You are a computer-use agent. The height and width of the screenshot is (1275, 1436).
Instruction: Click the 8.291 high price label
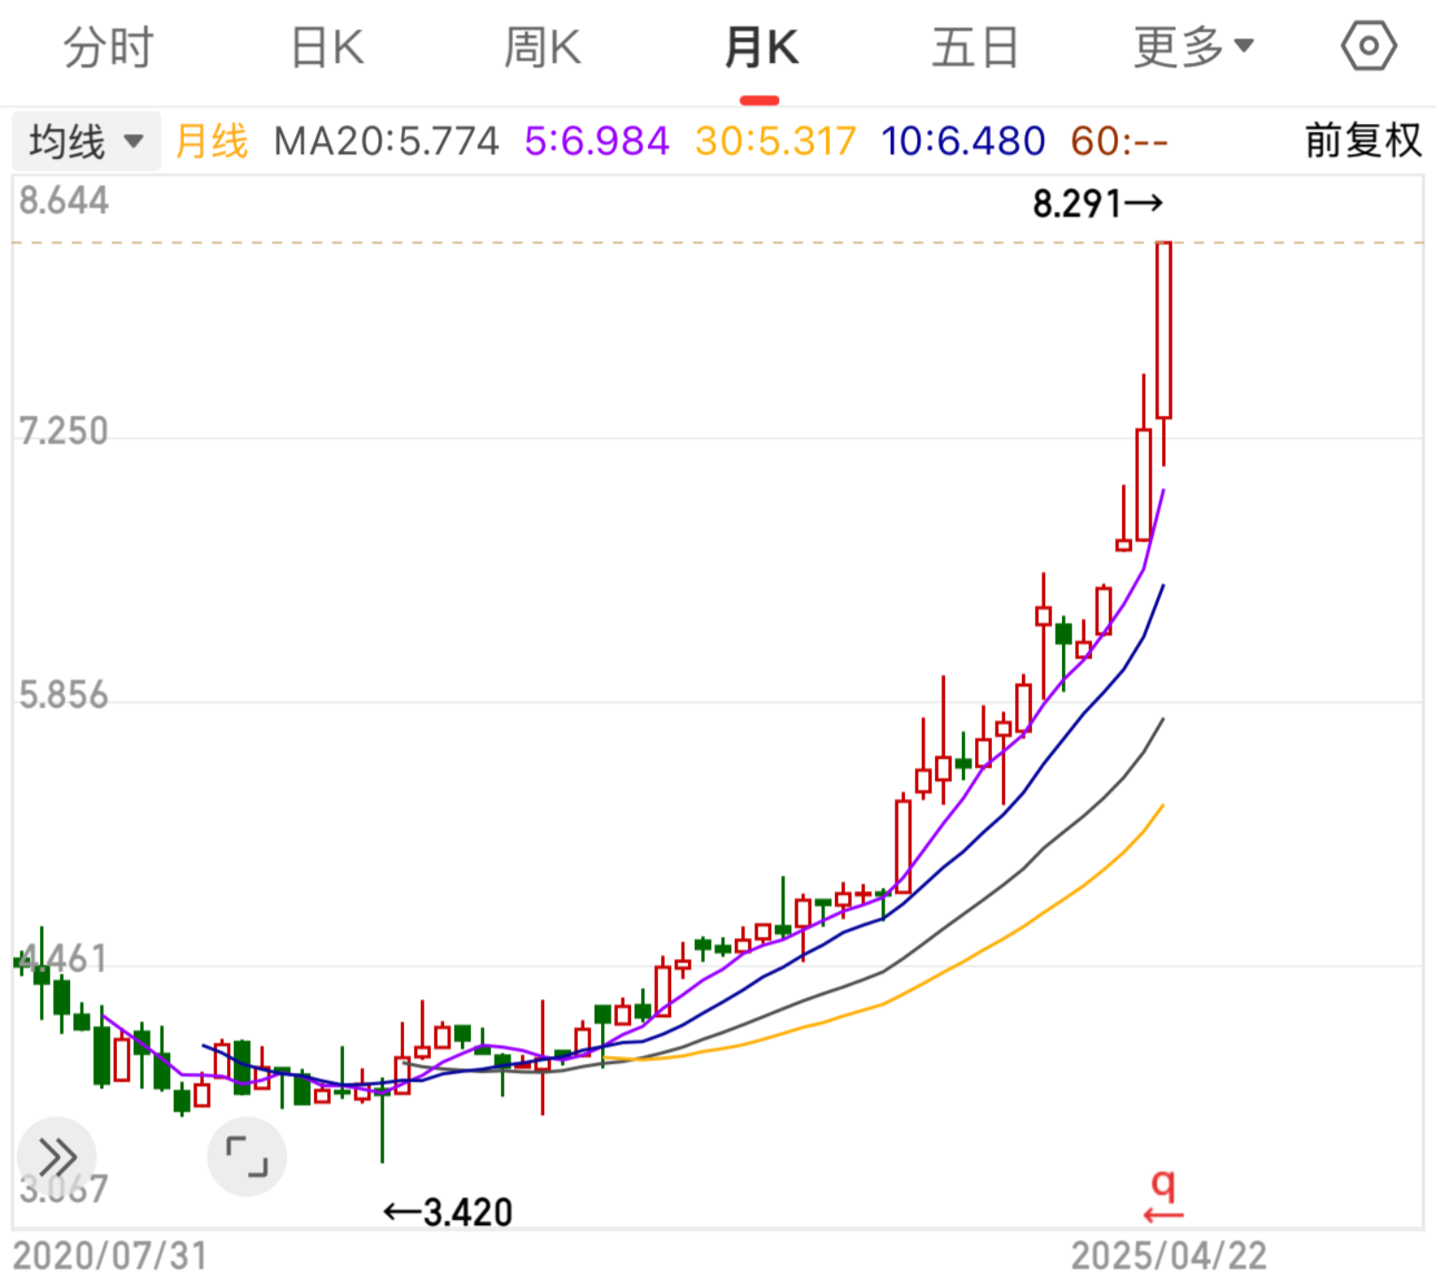[x=1097, y=204]
